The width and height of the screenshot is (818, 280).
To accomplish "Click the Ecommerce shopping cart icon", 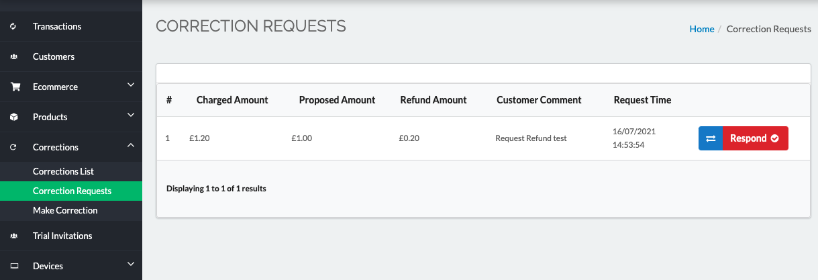I will tap(14, 87).
